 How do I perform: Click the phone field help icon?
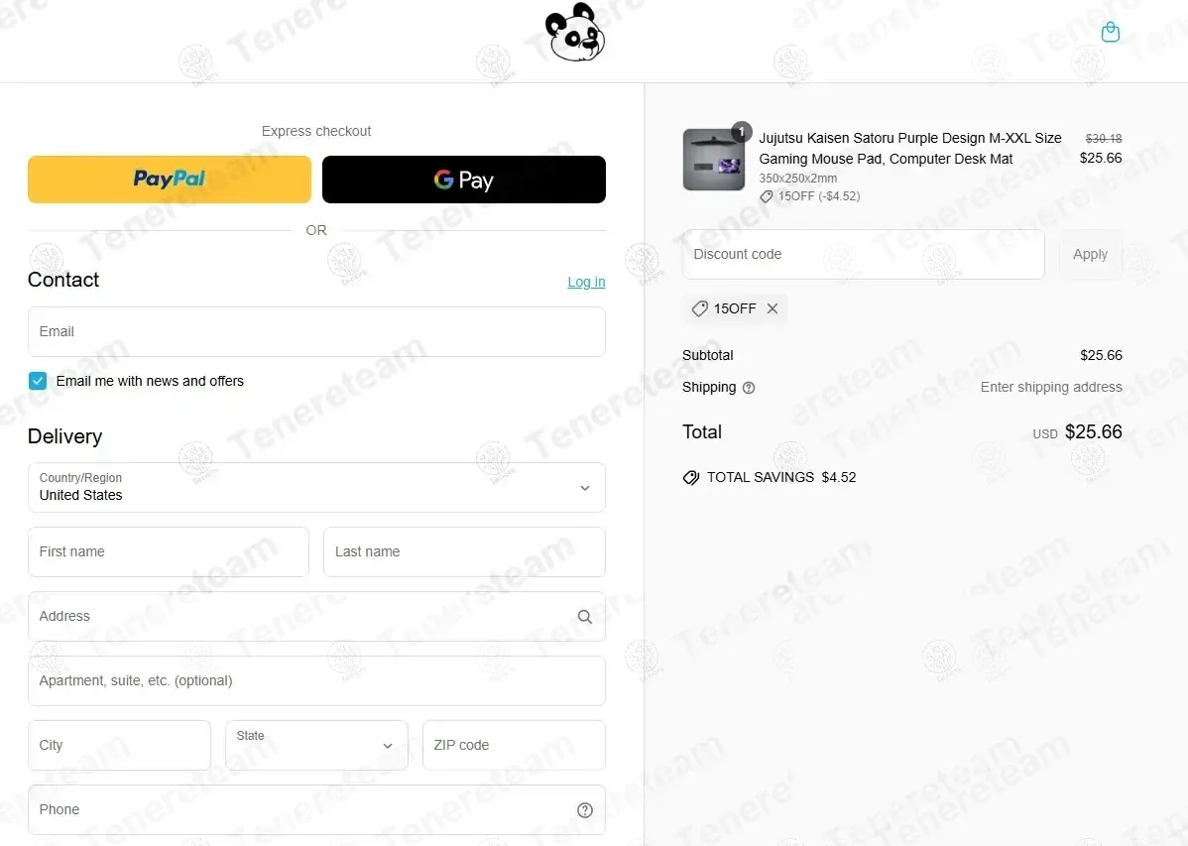pos(585,809)
